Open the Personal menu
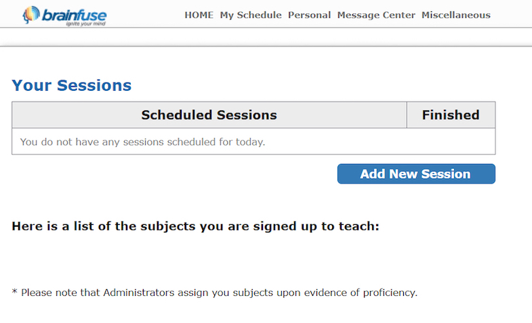The image size is (532, 323). tap(309, 15)
